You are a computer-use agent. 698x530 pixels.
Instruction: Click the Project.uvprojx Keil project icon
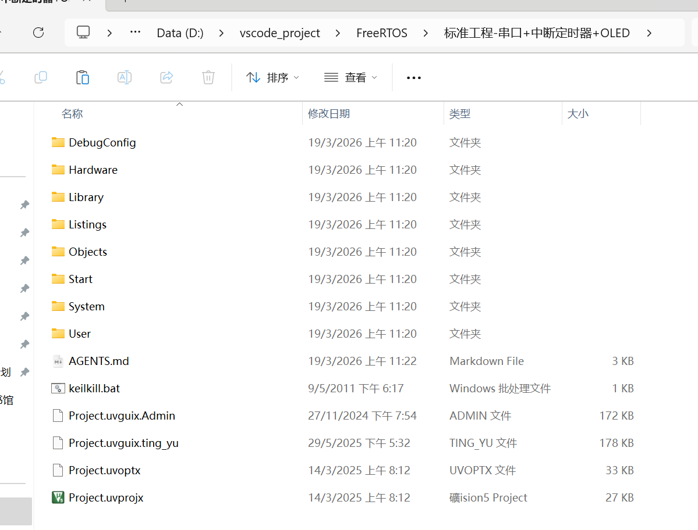pos(58,497)
